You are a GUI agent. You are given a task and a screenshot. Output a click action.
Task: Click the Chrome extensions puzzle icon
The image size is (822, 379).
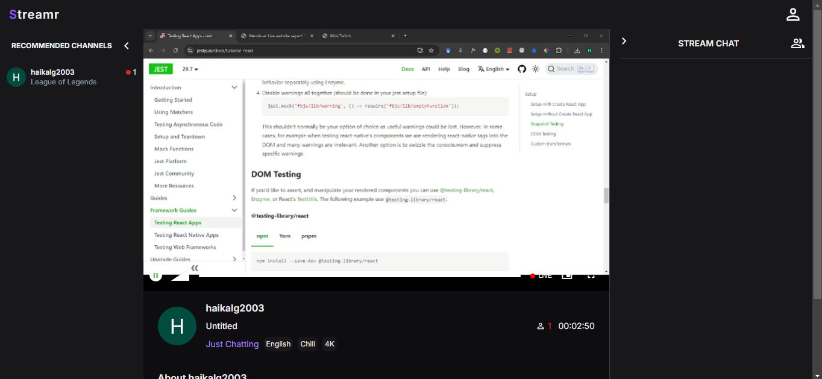point(559,51)
